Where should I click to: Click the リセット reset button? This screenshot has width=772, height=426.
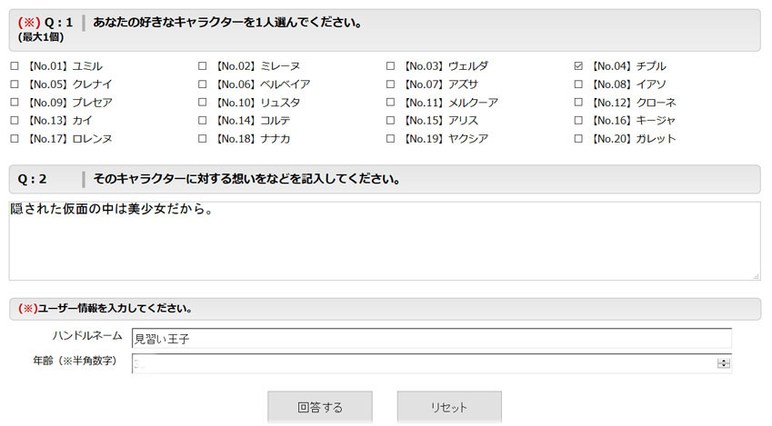[449, 407]
